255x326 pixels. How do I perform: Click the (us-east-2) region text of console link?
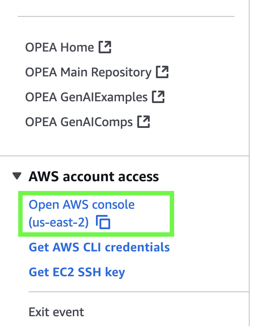click(x=59, y=222)
